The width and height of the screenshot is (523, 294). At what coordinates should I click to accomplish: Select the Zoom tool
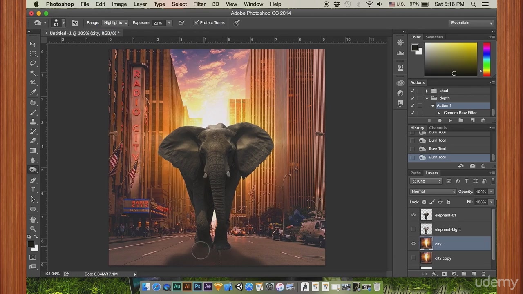click(x=33, y=229)
